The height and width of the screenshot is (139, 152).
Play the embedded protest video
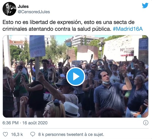coord(75,76)
